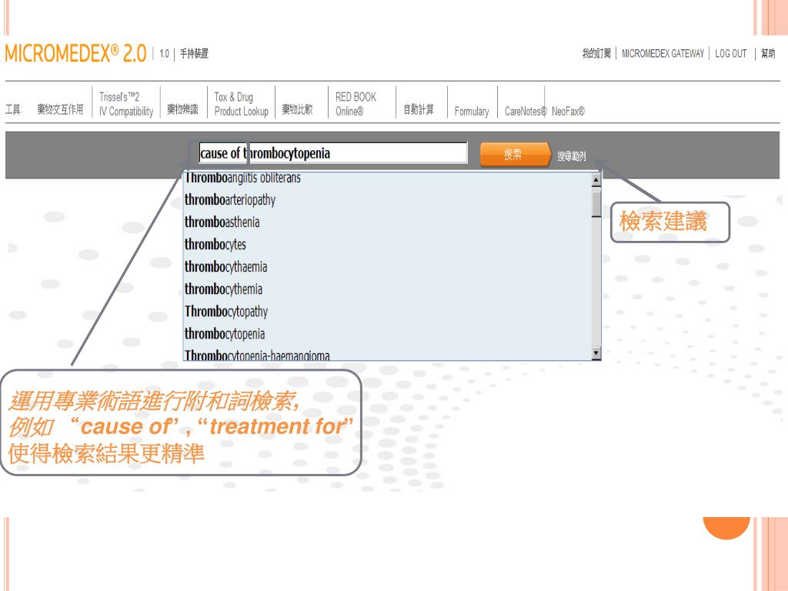Click suggestion list scroll down arrow
Screen dimensions: 788x591
[x=596, y=353]
